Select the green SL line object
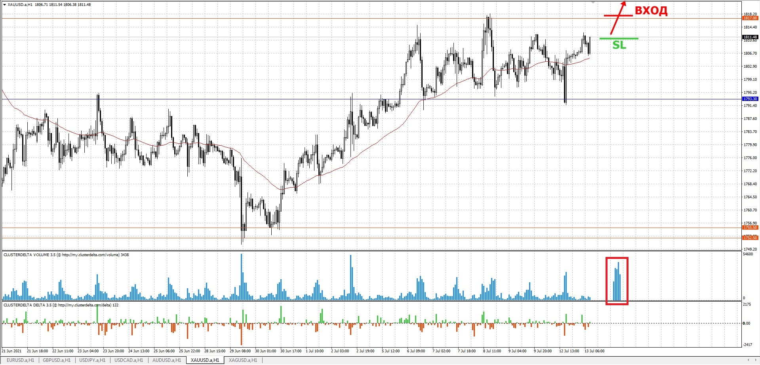 tap(619, 38)
